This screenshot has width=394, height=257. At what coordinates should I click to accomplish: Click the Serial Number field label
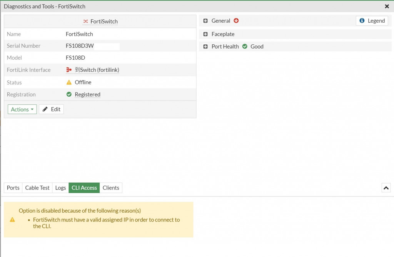[x=23, y=46]
